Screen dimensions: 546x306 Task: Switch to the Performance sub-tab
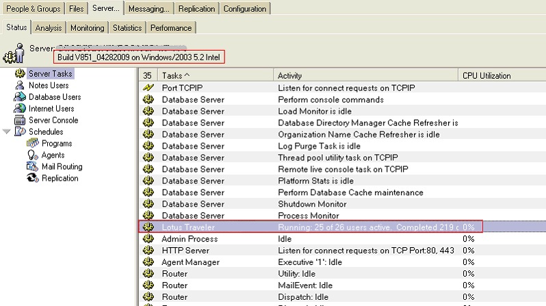pos(171,27)
